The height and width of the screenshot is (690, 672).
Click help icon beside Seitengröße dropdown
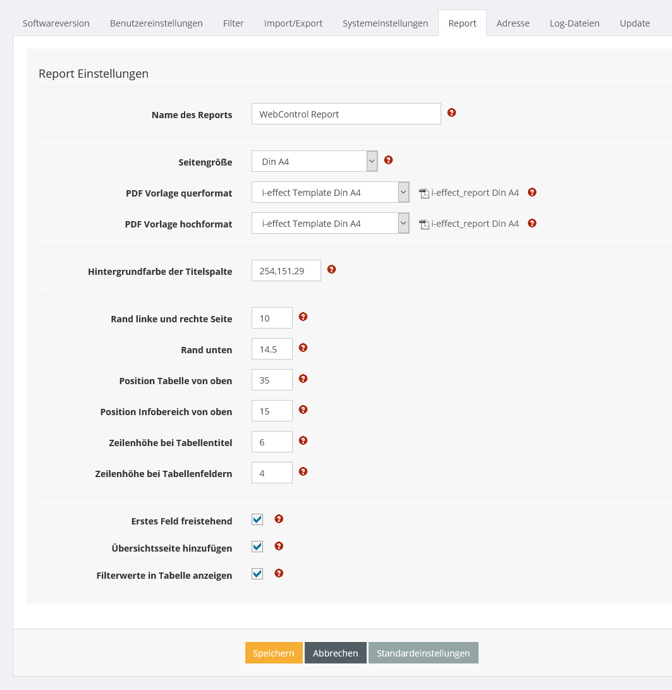click(389, 160)
